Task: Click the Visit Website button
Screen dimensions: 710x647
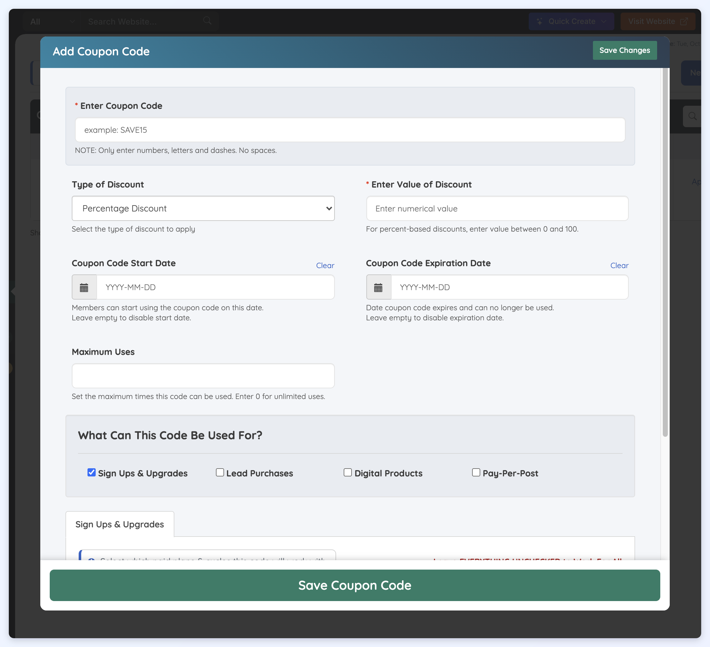Action: pos(657,21)
